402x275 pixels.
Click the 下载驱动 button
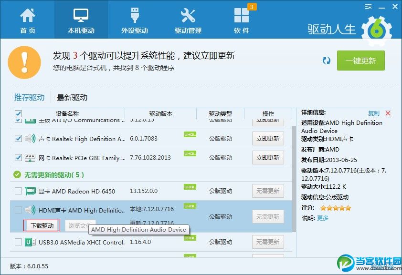(42, 225)
